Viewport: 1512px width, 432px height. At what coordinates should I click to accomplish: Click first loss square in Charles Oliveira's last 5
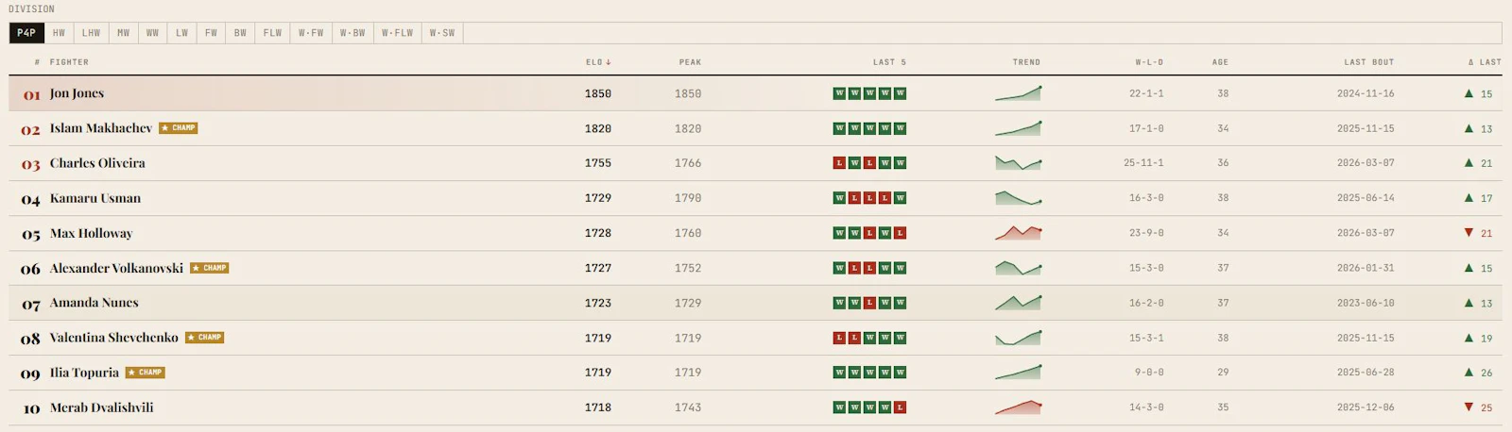(x=839, y=163)
